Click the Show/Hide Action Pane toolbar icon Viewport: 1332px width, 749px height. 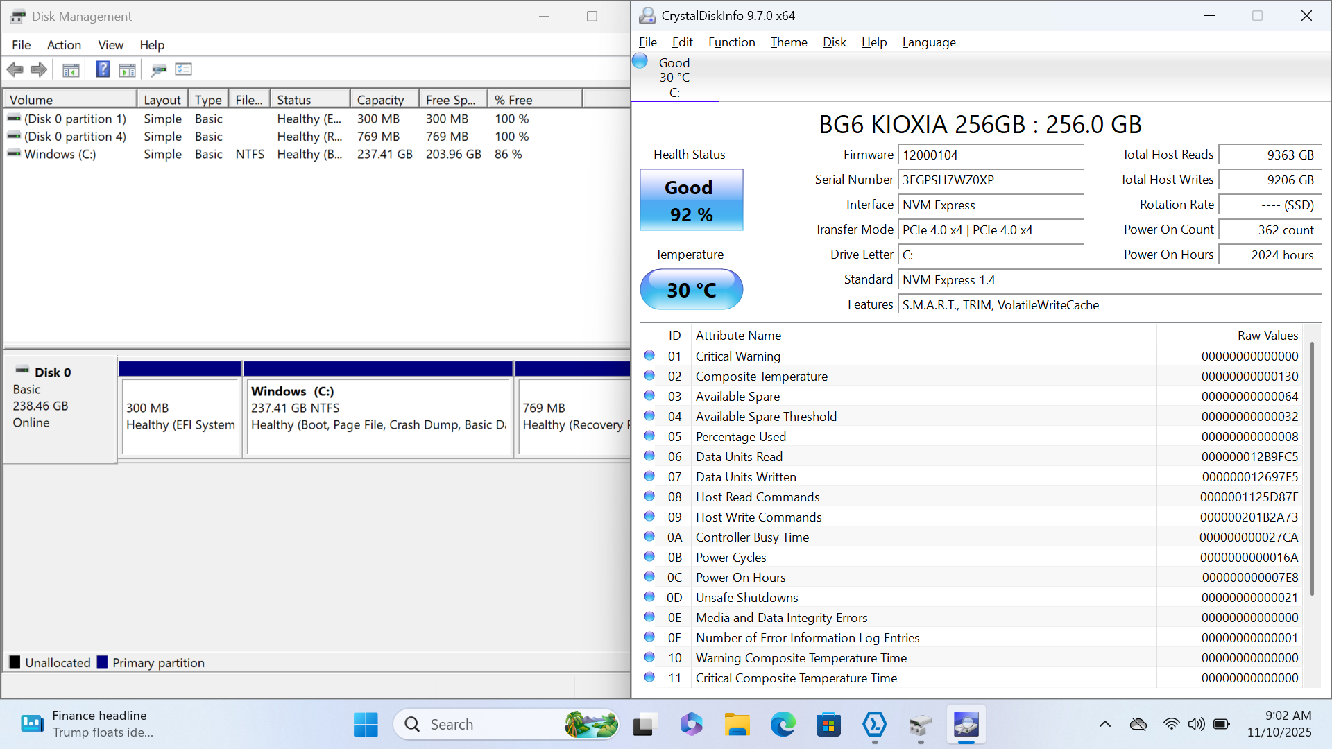pyautogui.click(x=127, y=69)
